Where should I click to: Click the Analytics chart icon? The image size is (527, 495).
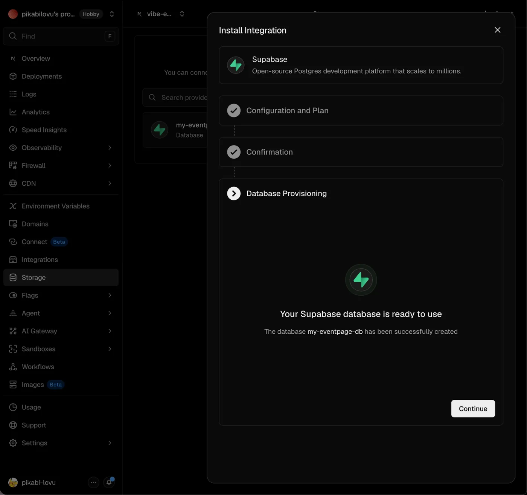(x=13, y=112)
